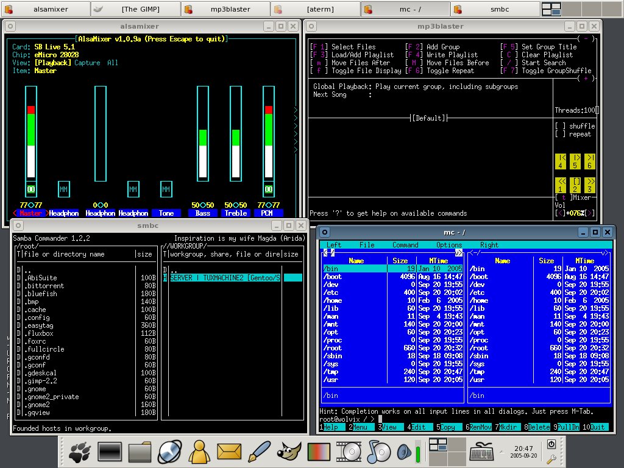Click the Master volume bar in alsamixer
Screen dimensions: 624x468
pyautogui.click(x=31, y=133)
